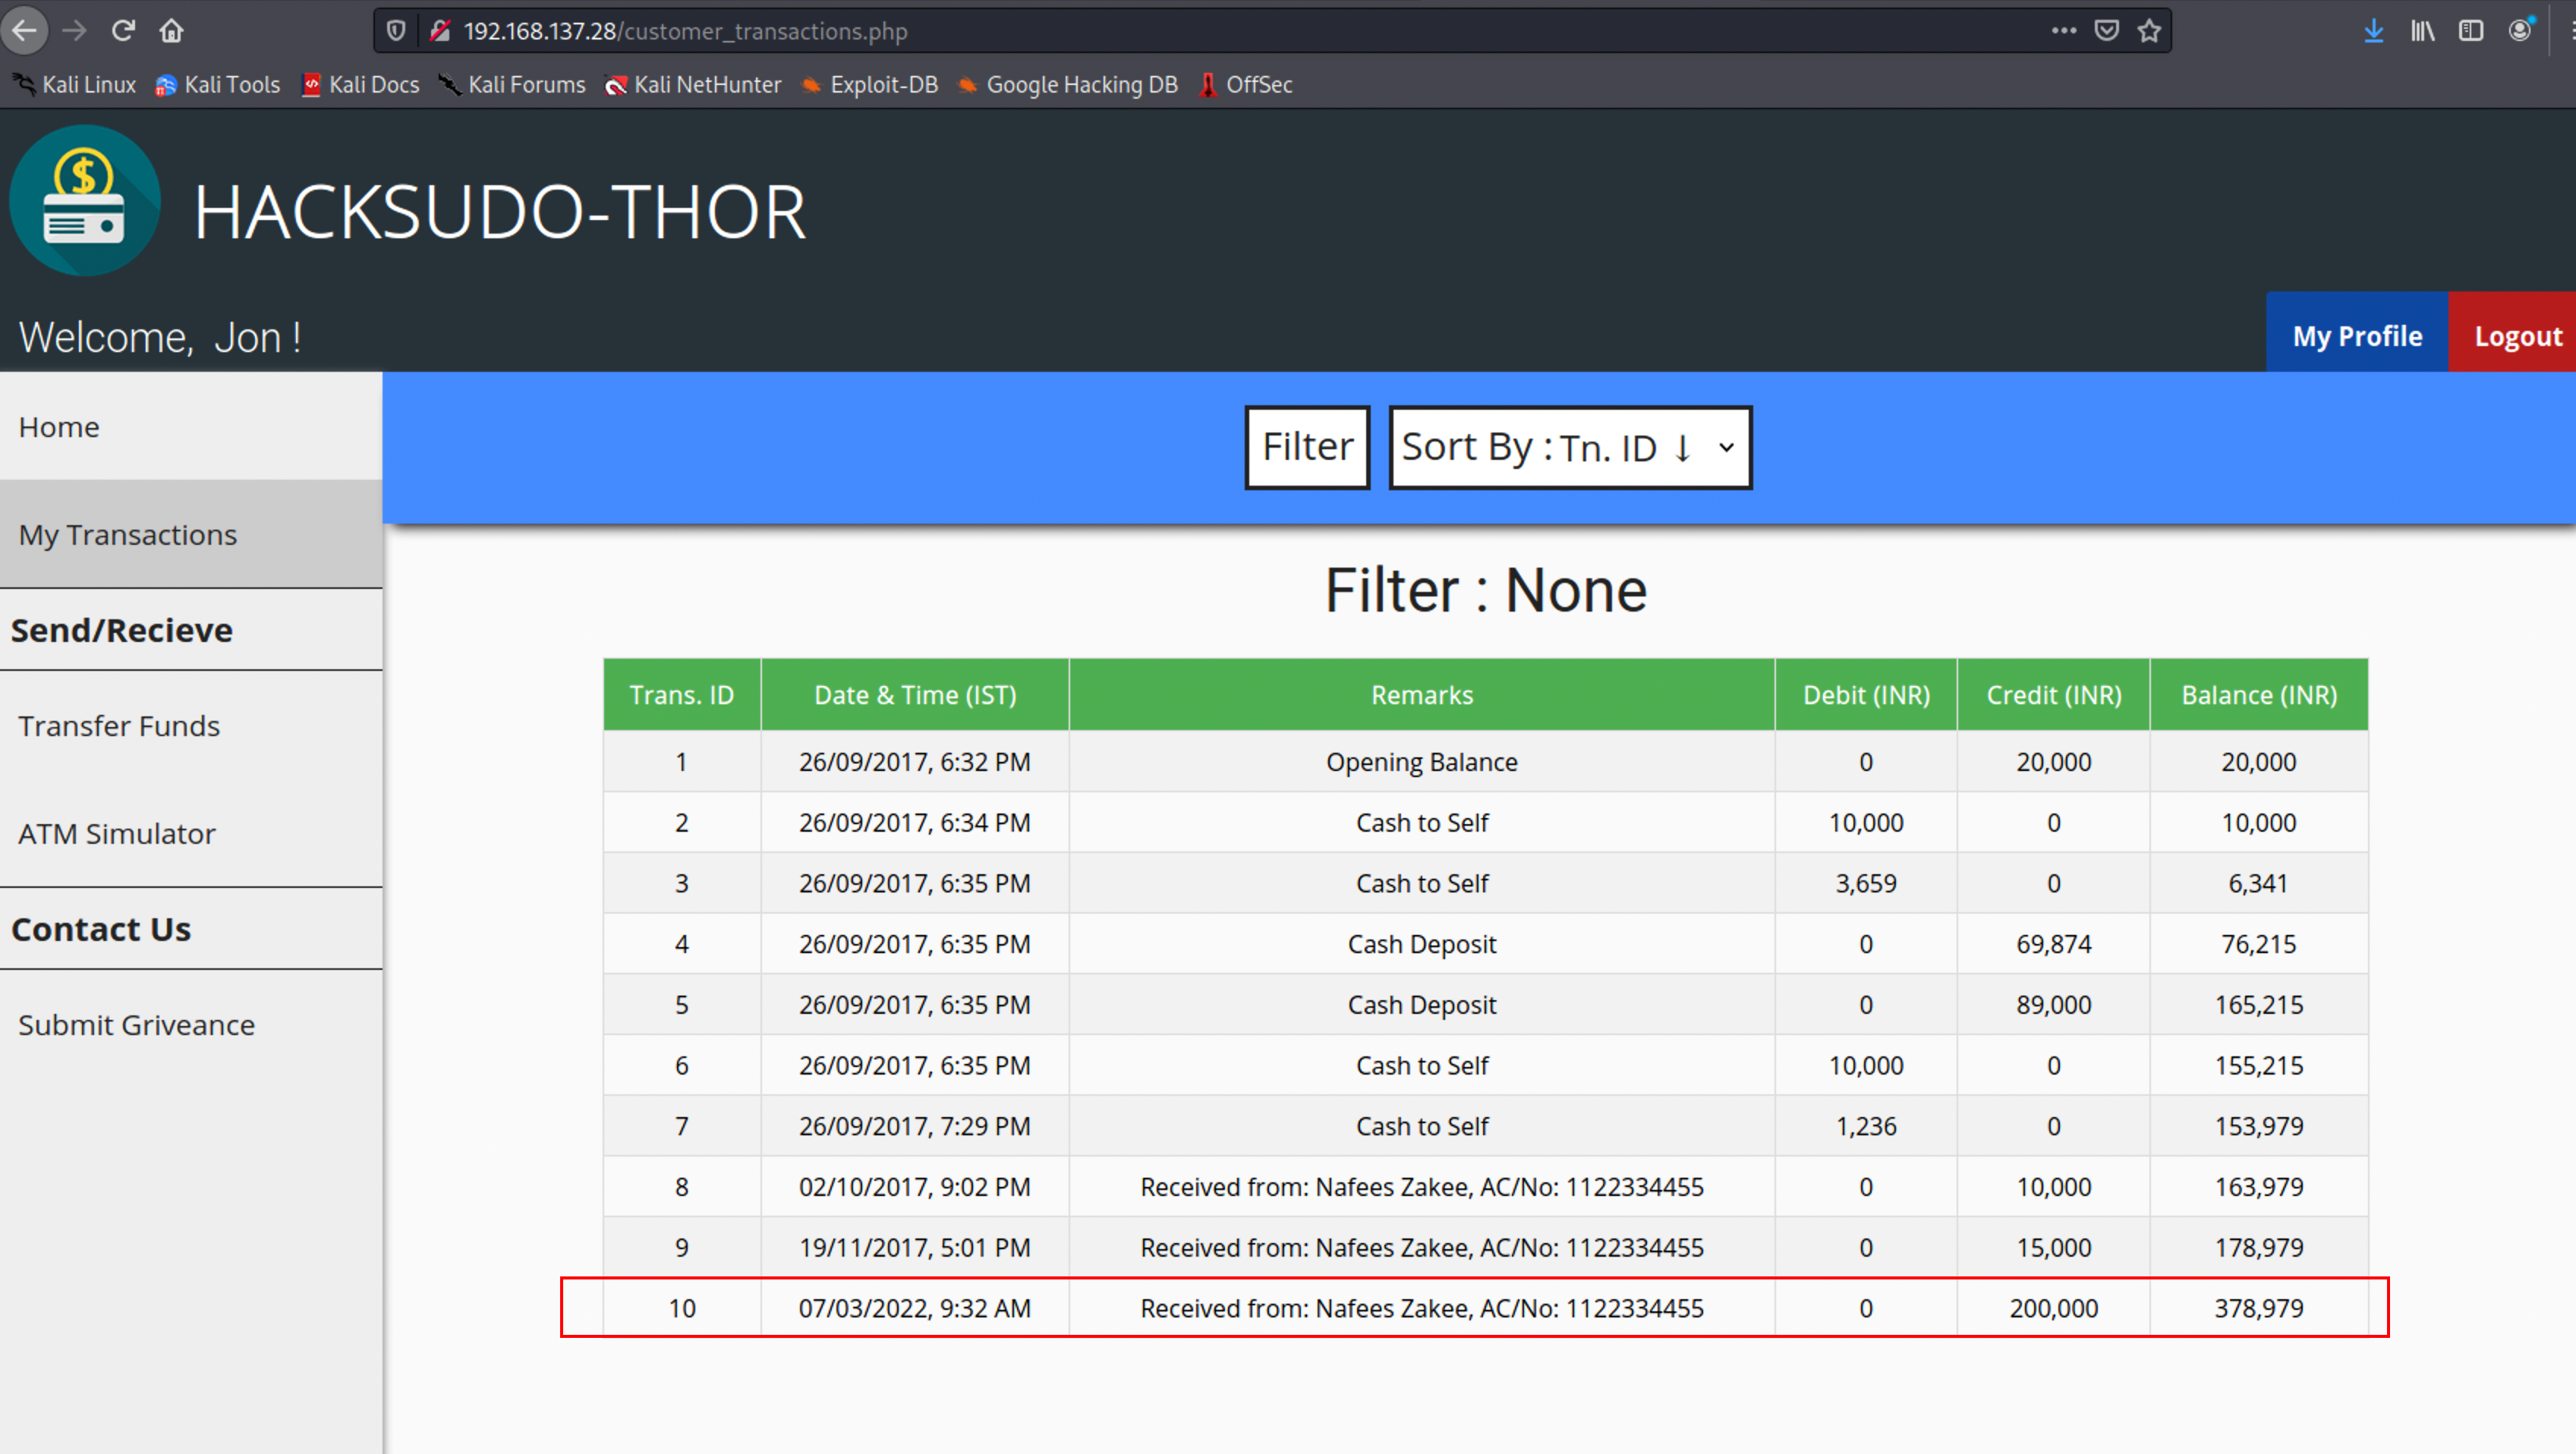
Task: Click the Balance (INR) column header
Action: pyautogui.click(x=2259, y=694)
